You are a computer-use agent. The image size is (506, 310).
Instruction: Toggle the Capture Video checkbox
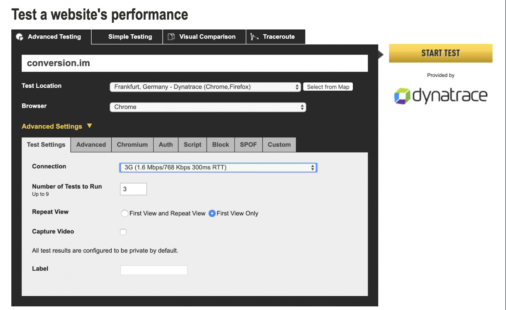(123, 232)
